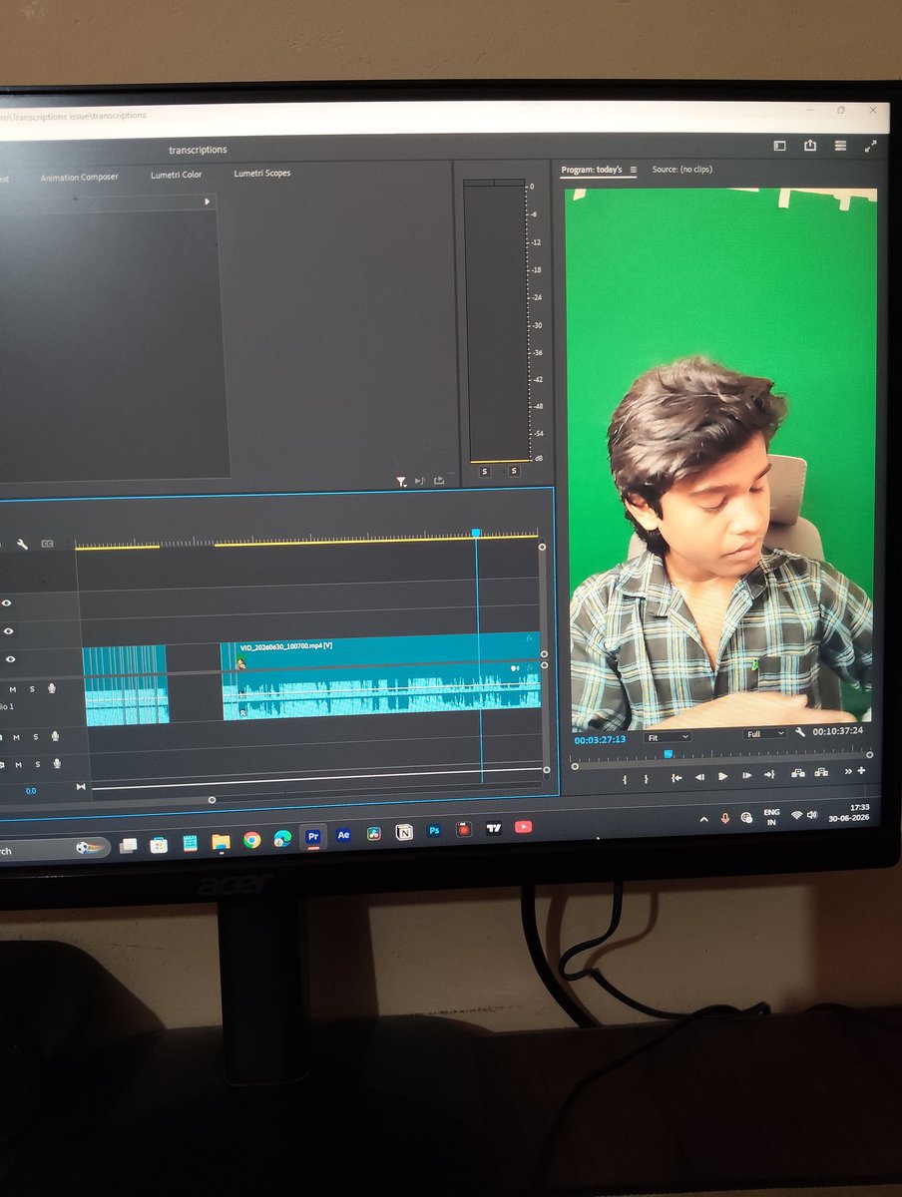Play the sequence in Program monitor
The width and height of the screenshot is (902, 1197).
tap(722, 776)
